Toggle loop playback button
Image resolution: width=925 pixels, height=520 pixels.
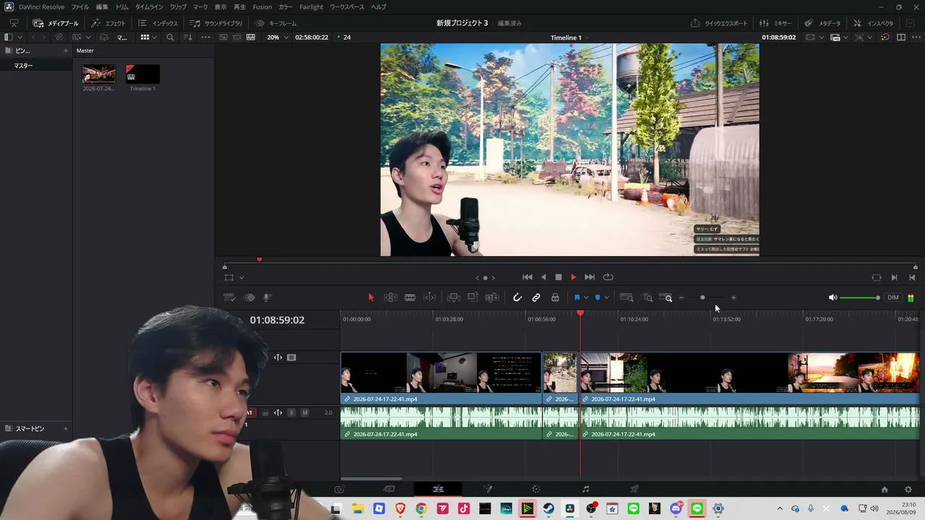608,277
